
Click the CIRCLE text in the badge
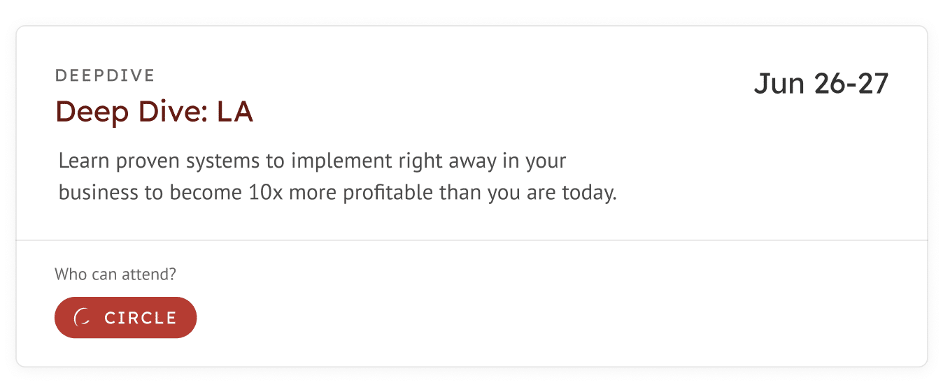pyautogui.click(x=141, y=318)
